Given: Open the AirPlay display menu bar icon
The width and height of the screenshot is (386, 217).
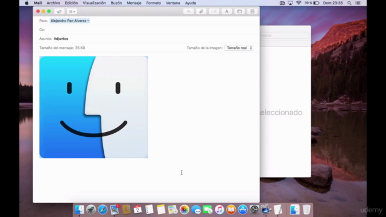Looking at the screenshot, I should [x=291, y=3].
